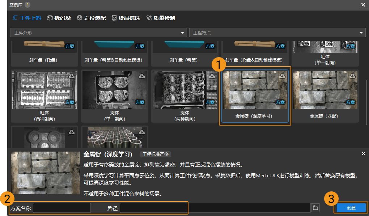Select the 刹车盘（料筐）case
This screenshot has height=216, width=369.
coord(185,54)
